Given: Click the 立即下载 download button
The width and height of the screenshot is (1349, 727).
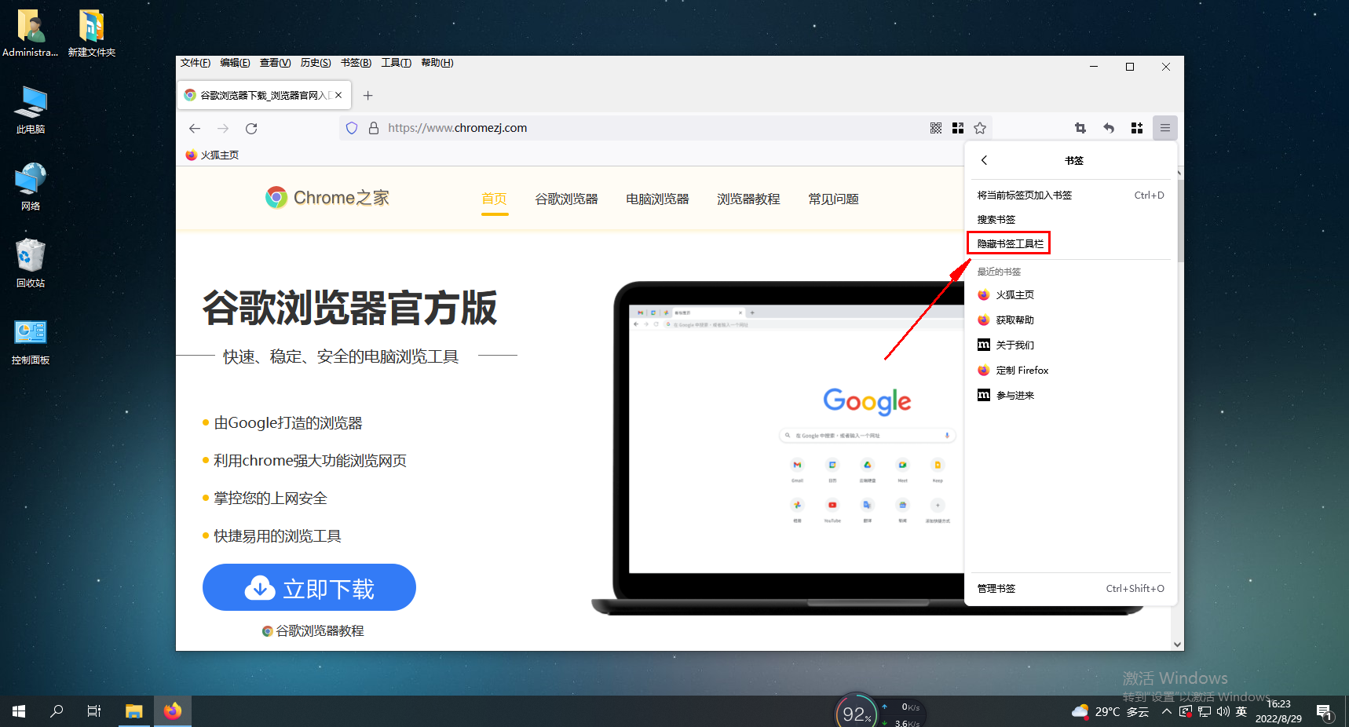Looking at the screenshot, I should [x=309, y=587].
